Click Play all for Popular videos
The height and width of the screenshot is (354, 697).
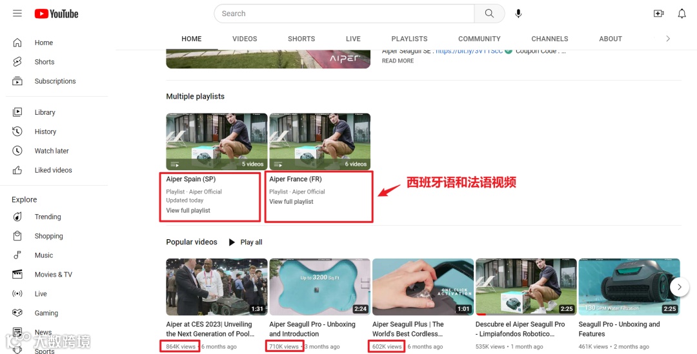(x=251, y=242)
